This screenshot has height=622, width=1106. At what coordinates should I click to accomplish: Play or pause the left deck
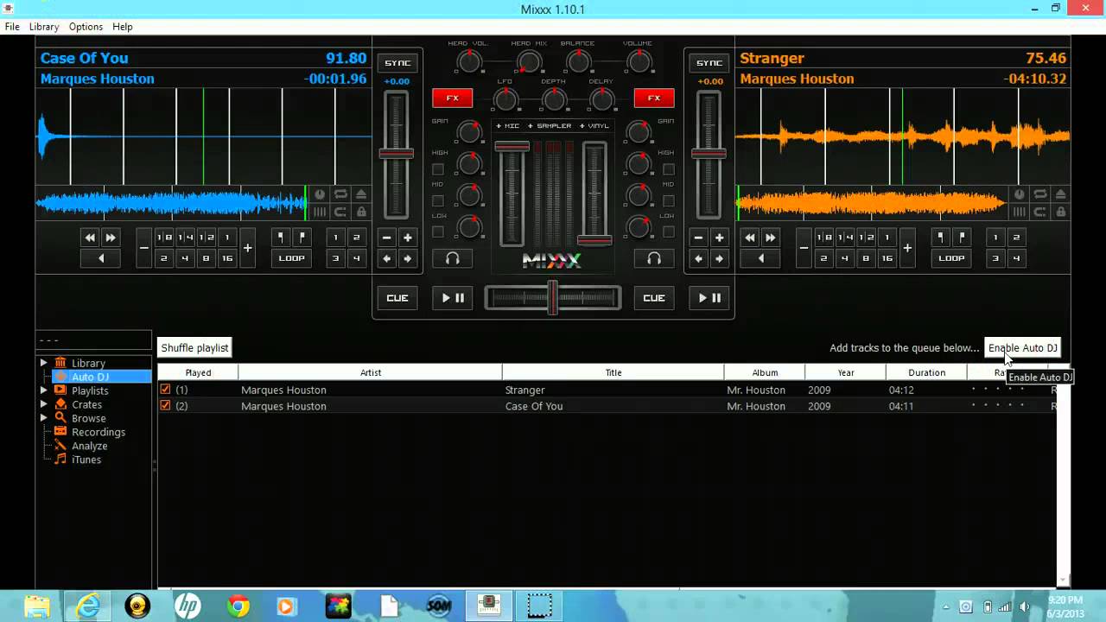click(x=453, y=298)
